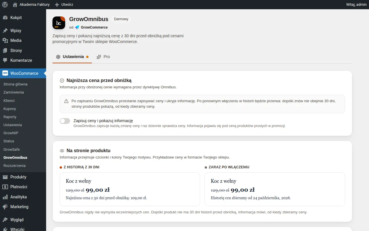Click the home icon beside Akademia Faktury
Screen dimensions: 369x231
click(15, 5)
